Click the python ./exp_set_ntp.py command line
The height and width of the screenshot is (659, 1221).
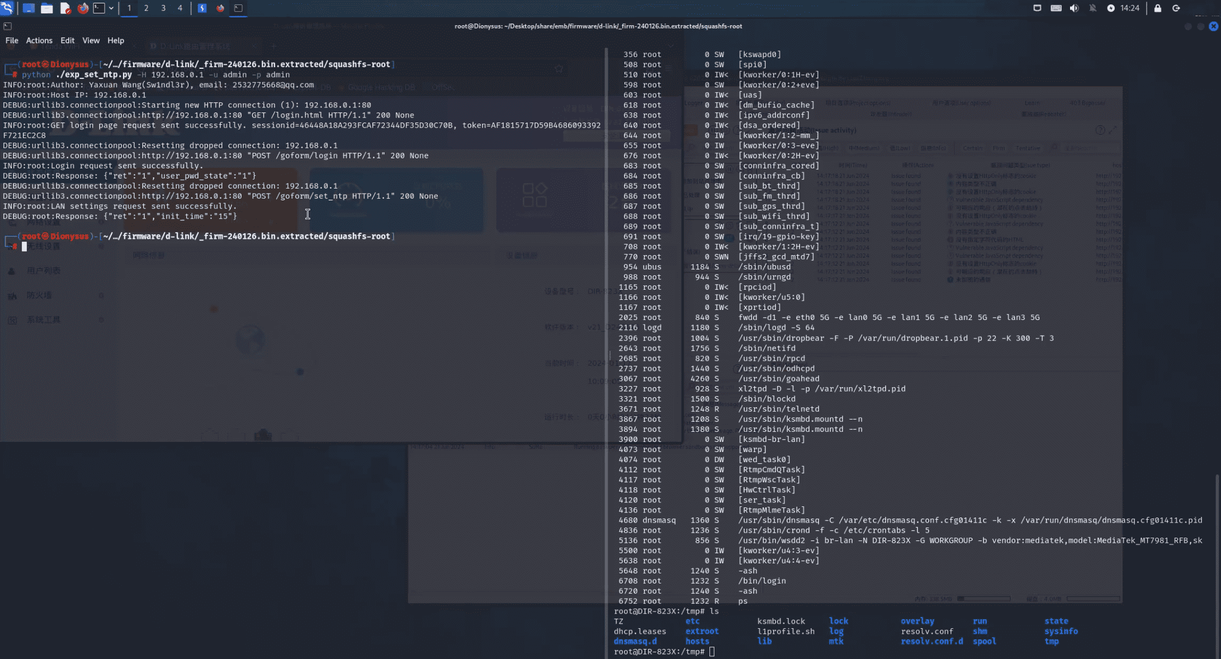[x=156, y=74]
